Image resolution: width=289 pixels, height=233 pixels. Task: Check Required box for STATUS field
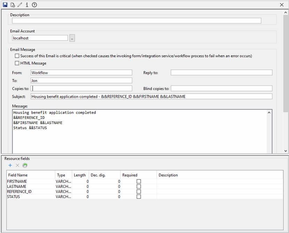click(139, 196)
